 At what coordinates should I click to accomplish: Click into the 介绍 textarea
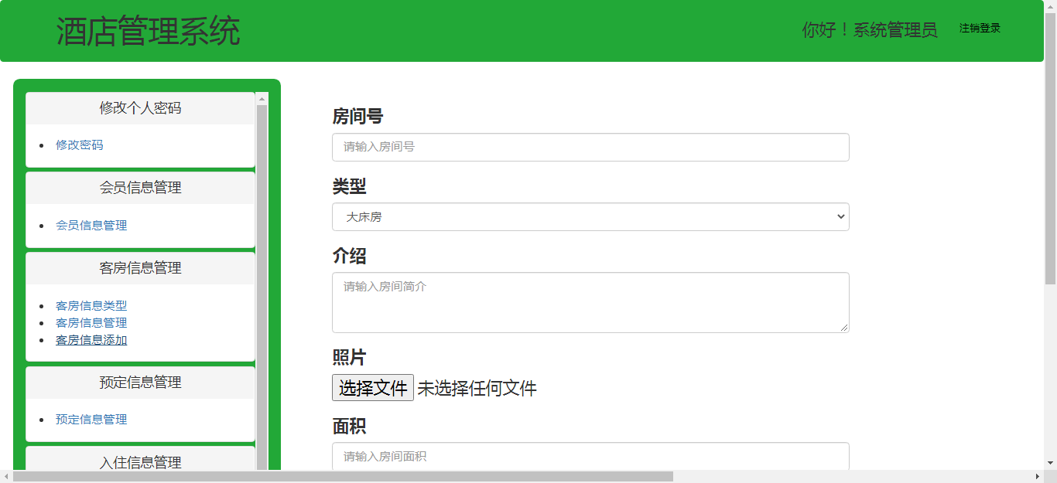coord(590,302)
